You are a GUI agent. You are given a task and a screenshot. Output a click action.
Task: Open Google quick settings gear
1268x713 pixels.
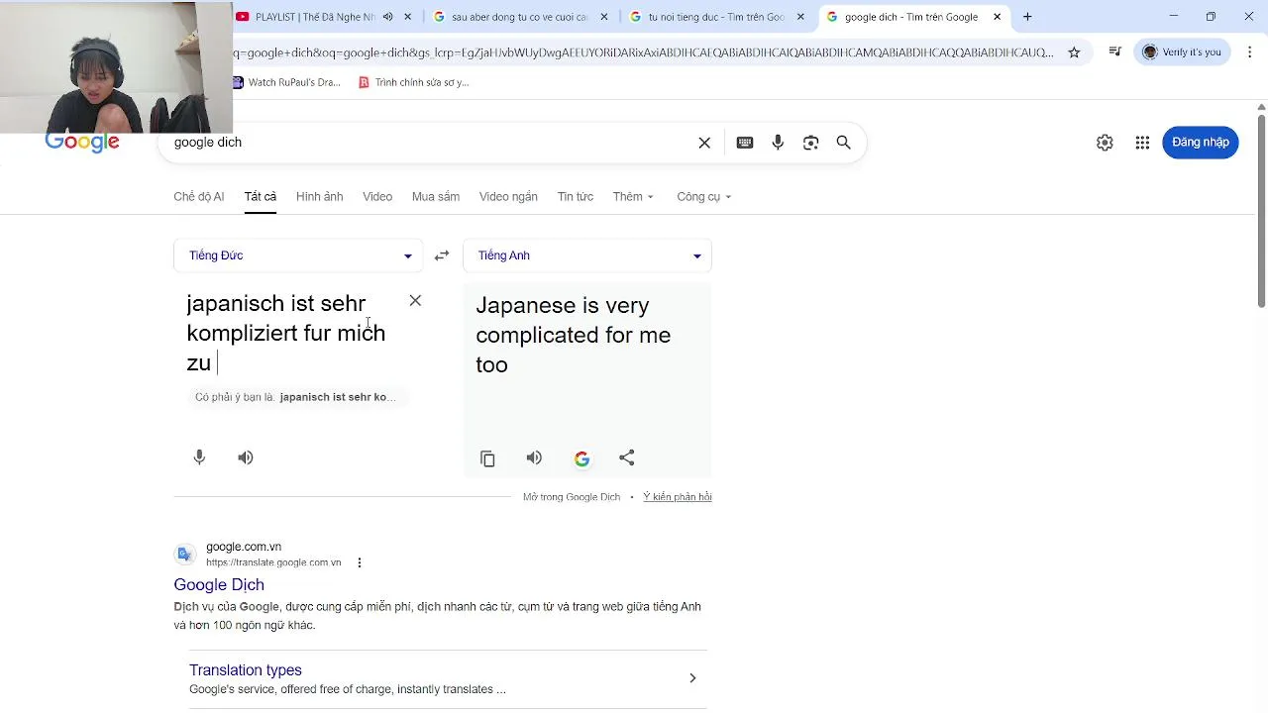pyautogui.click(x=1105, y=143)
